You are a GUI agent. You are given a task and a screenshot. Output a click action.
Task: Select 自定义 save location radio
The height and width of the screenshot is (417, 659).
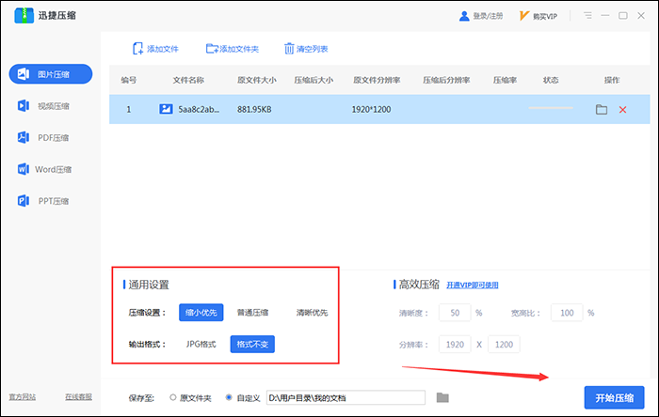point(229,397)
